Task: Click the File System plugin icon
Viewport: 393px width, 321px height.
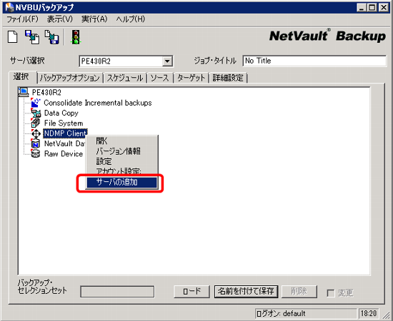Action: click(36, 123)
